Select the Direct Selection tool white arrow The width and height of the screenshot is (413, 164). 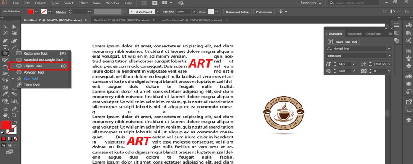pyautogui.click(x=14, y=27)
